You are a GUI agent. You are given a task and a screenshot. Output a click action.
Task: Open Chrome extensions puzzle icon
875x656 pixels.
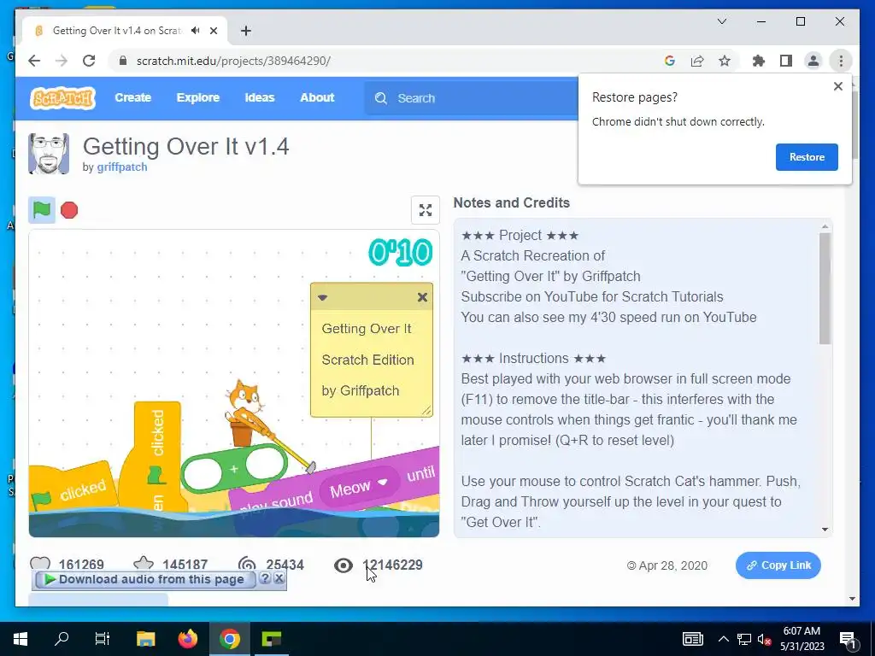(759, 61)
